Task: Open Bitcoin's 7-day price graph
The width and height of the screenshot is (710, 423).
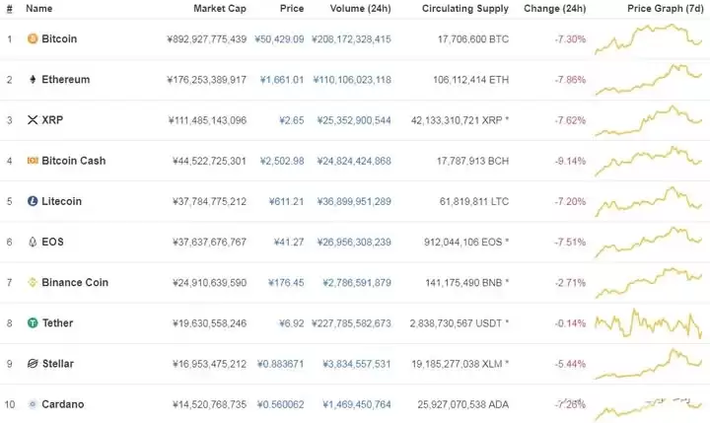Action: (651, 37)
